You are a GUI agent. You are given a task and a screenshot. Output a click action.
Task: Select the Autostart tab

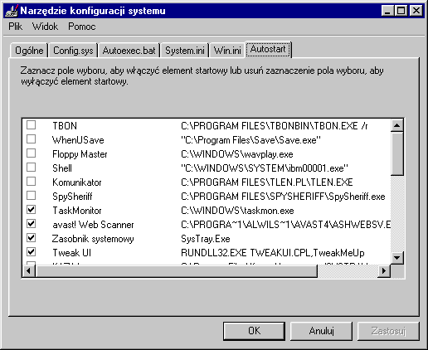tap(268, 49)
